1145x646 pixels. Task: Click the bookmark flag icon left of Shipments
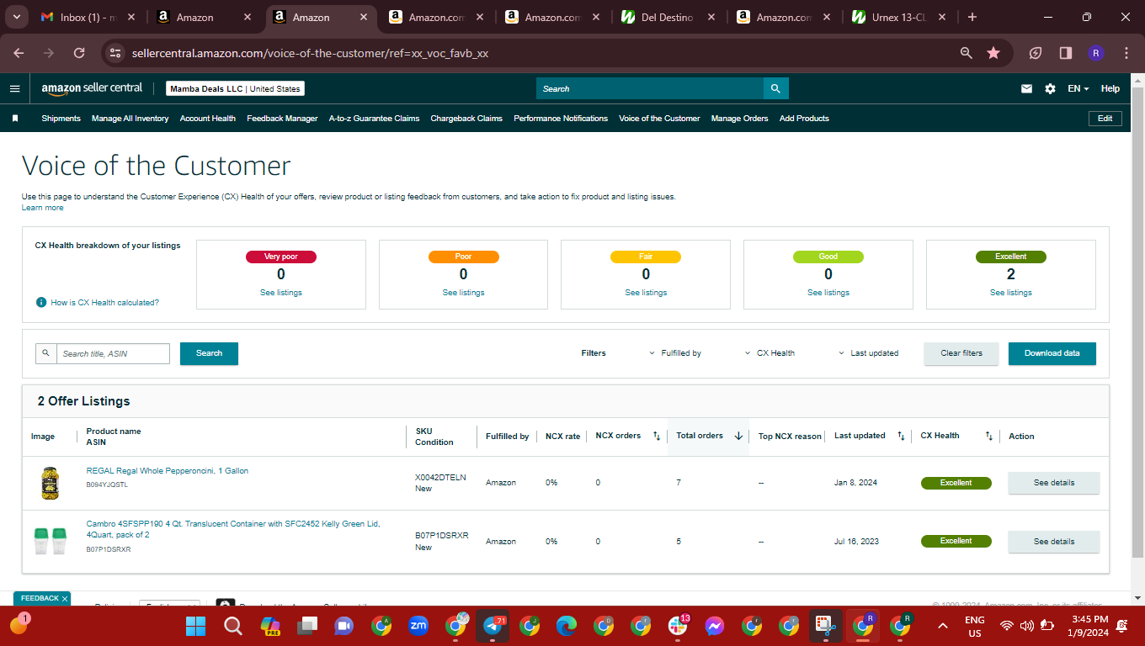tap(15, 119)
